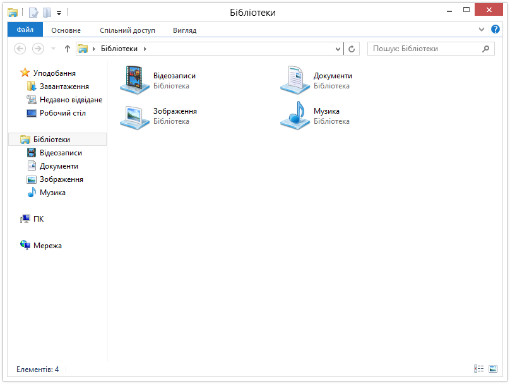Expand the ribbon with the chevron
The height and width of the screenshot is (384, 510).
coord(482,29)
